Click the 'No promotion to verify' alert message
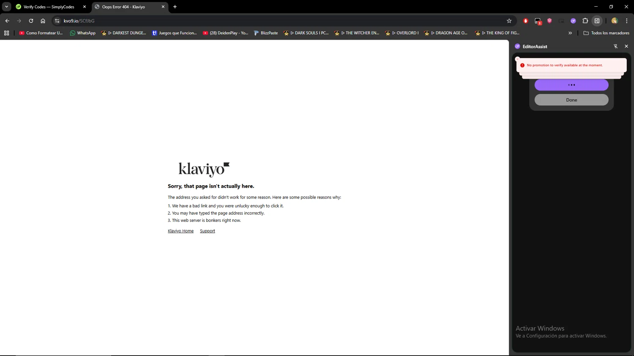 point(565,65)
